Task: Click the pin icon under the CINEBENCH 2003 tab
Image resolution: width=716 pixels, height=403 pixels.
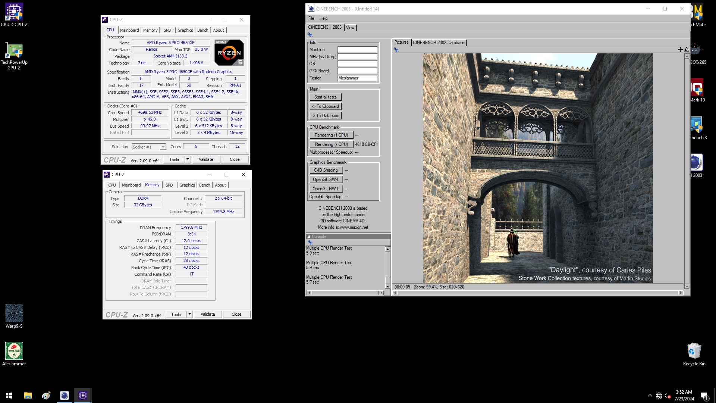Action: click(x=310, y=35)
